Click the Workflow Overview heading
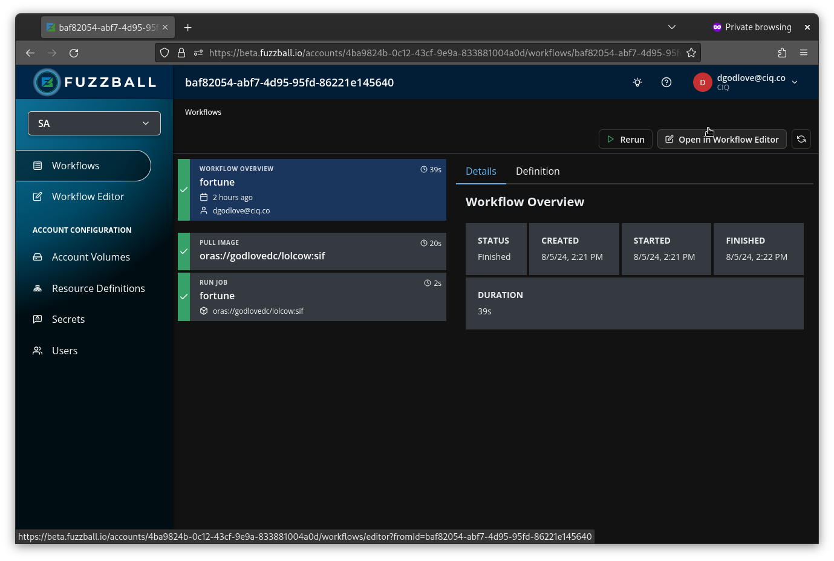834x561 pixels. 525,202
